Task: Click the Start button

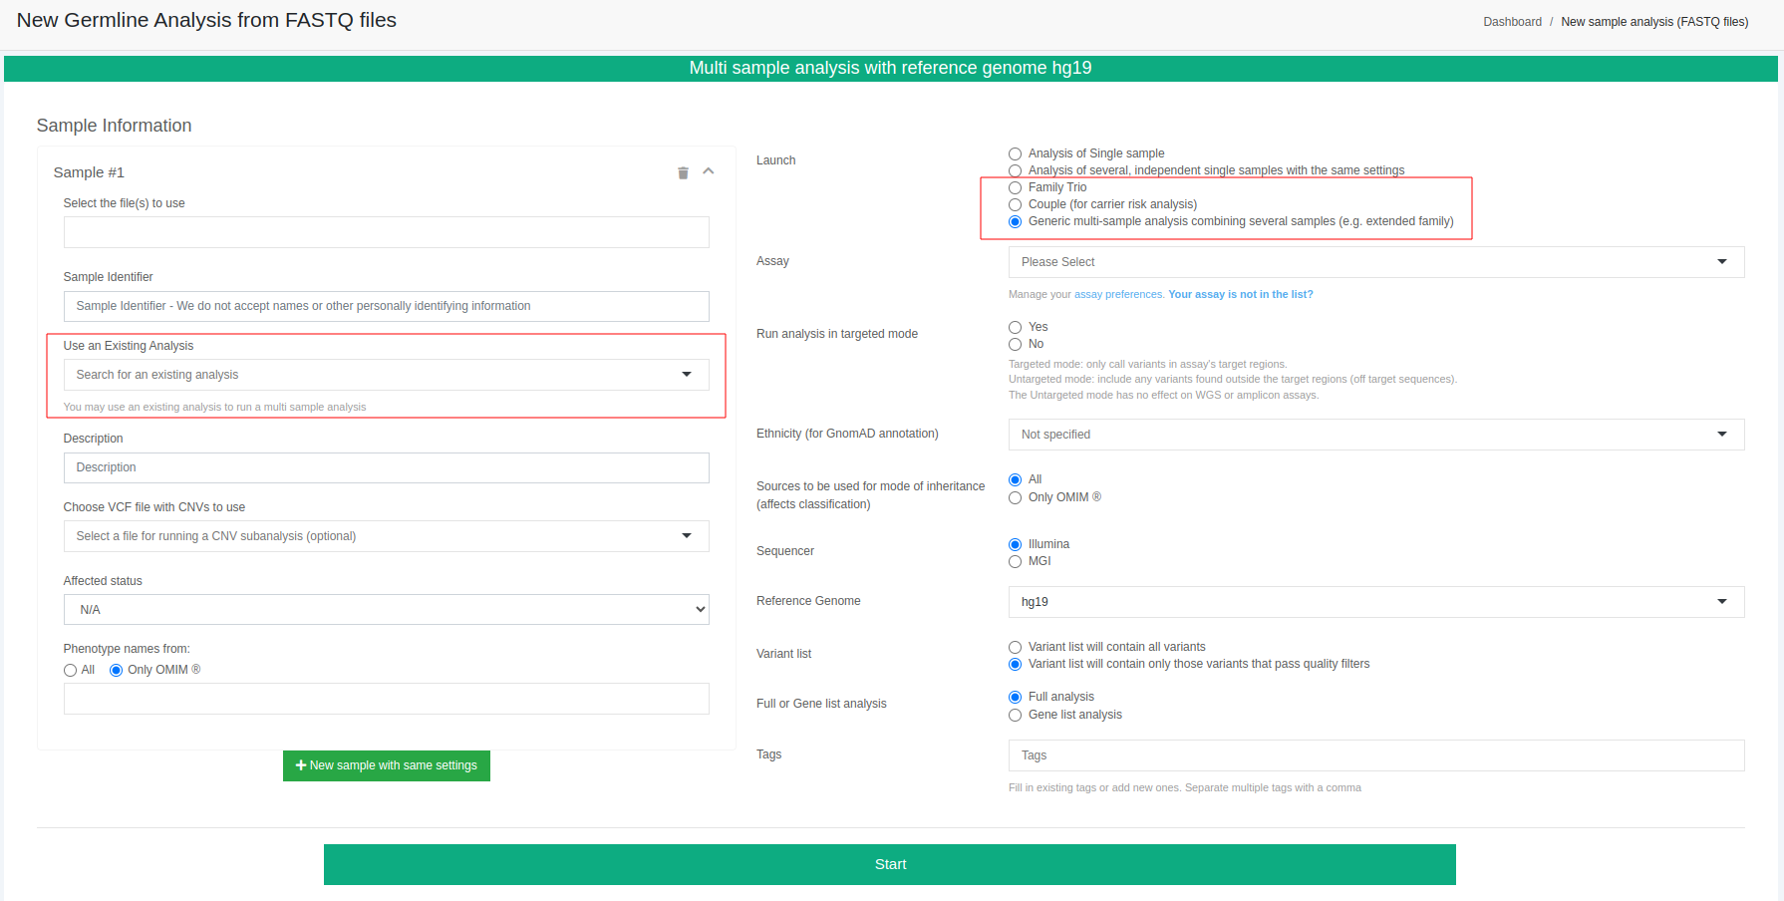Action: pyautogui.click(x=890, y=864)
